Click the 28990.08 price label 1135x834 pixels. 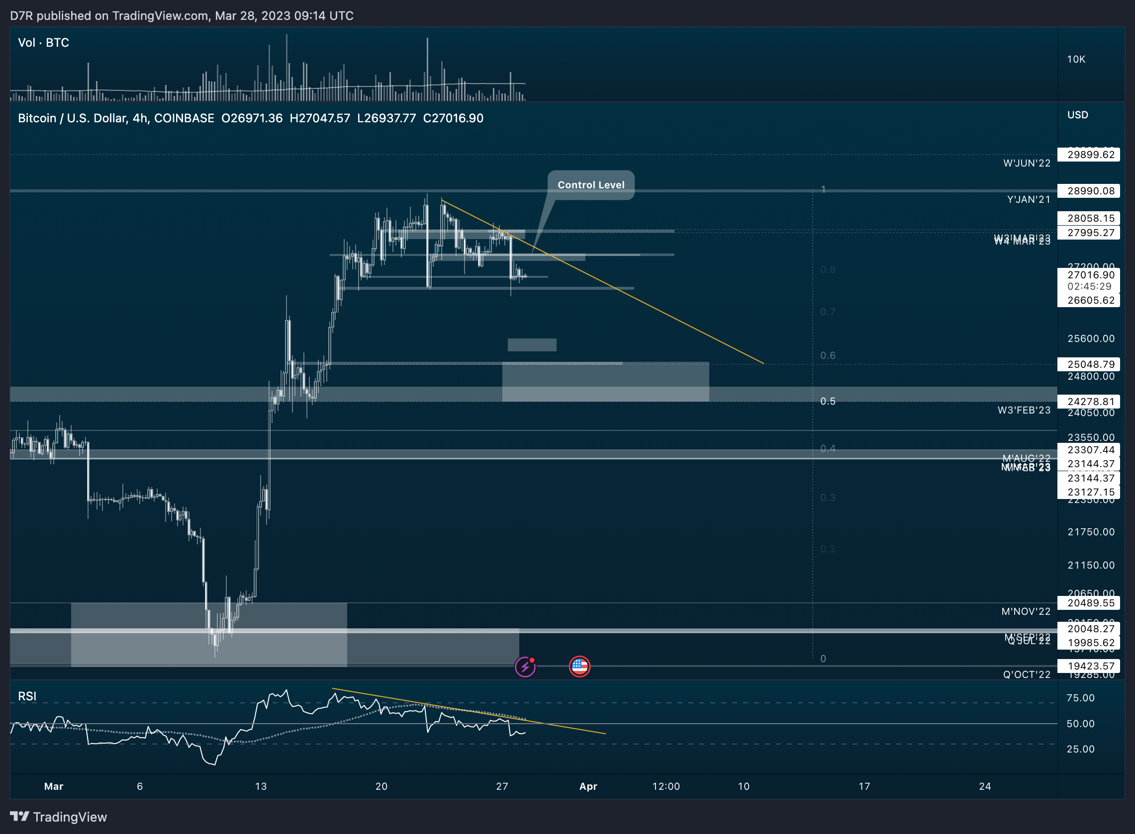click(1089, 191)
